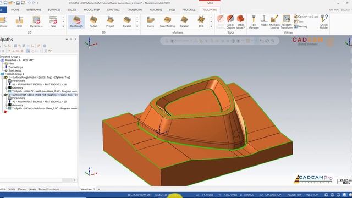Viewport: 352px width, 198px height.
Task: Click Convert to 5-axis
Action: (x=306, y=16)
